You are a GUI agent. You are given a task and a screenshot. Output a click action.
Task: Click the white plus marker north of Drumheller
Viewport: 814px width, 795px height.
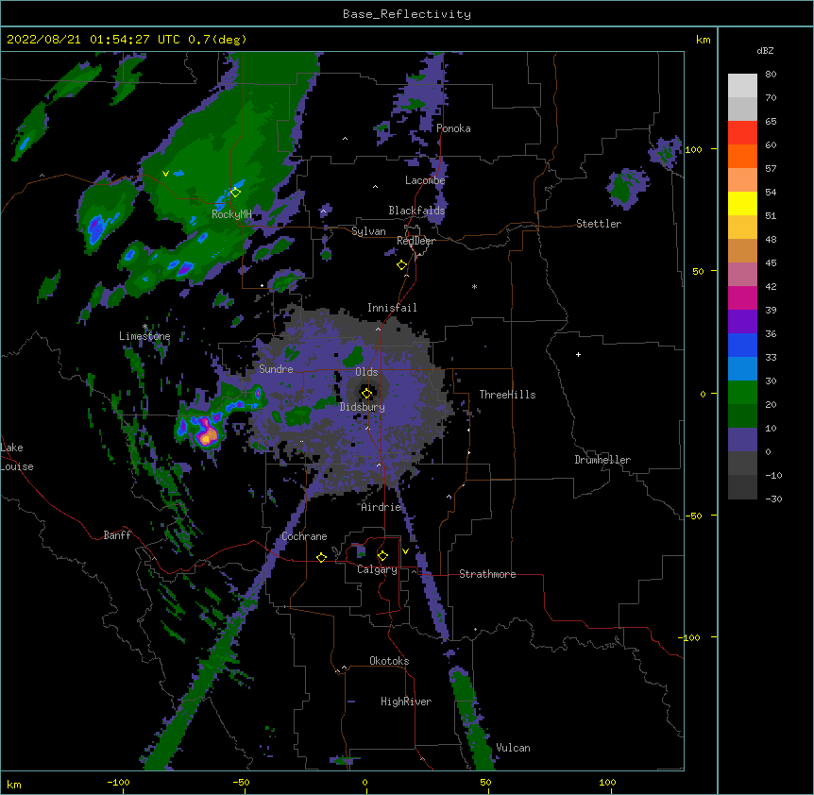click(578, 354)
